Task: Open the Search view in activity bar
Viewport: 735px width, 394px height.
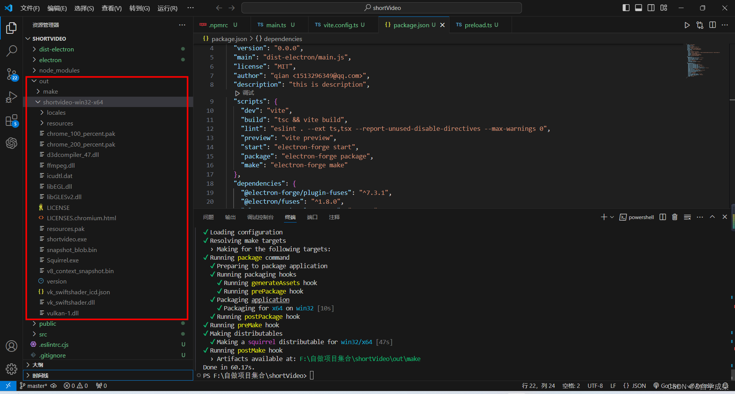Action: point(11,51)
